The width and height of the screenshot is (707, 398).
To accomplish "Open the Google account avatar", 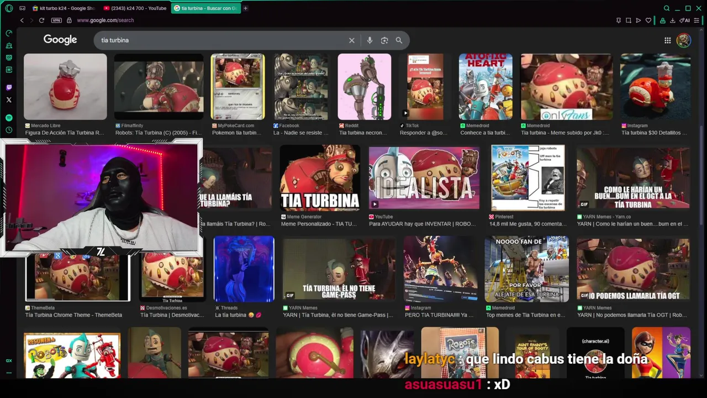I will [x=684, y=40].
